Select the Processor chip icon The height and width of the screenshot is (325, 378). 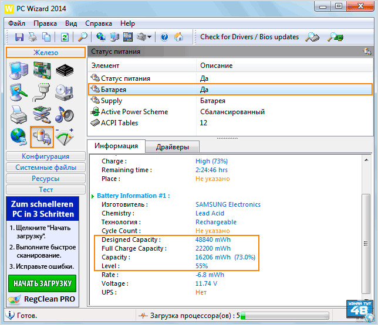click(x=65, y=70)
